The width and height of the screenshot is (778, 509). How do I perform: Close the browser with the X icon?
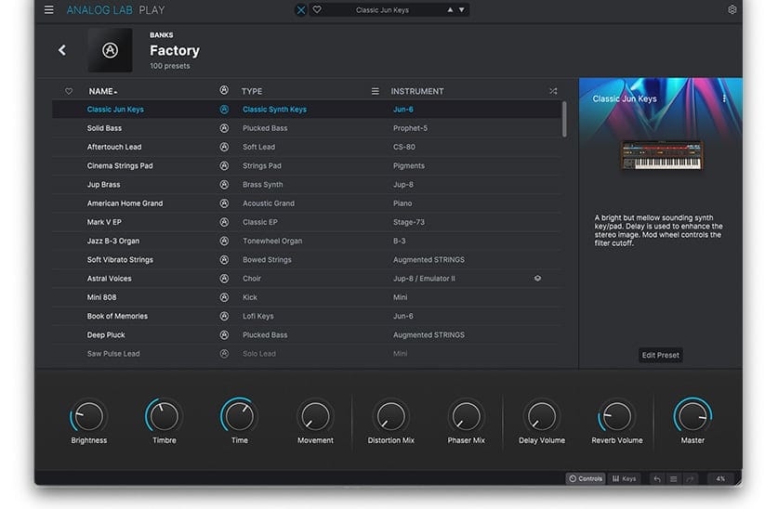[300, 10]
